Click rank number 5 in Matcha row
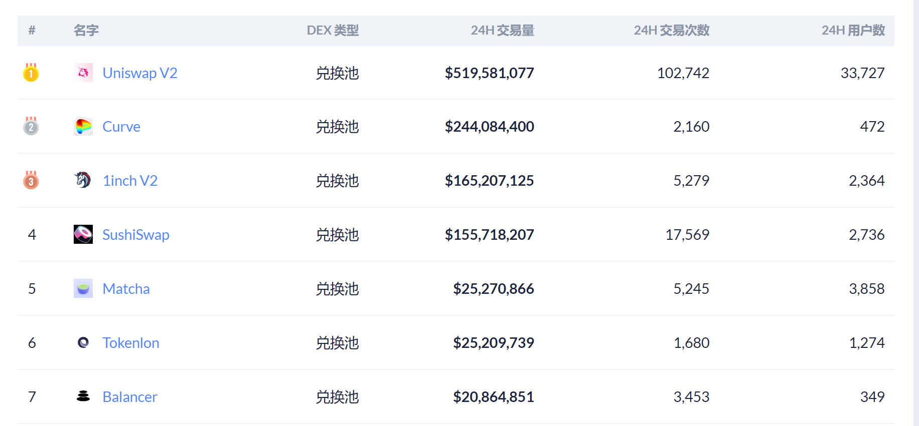This screenshot has width=919, height=426. 32,289
